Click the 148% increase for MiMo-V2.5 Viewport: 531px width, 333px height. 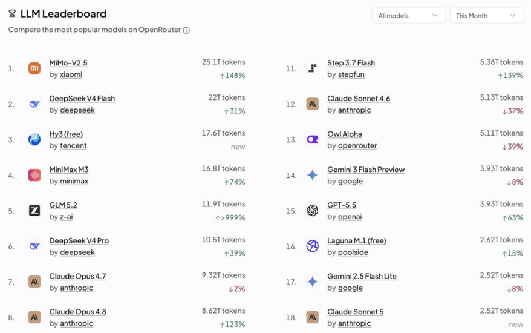coord(232,76)
